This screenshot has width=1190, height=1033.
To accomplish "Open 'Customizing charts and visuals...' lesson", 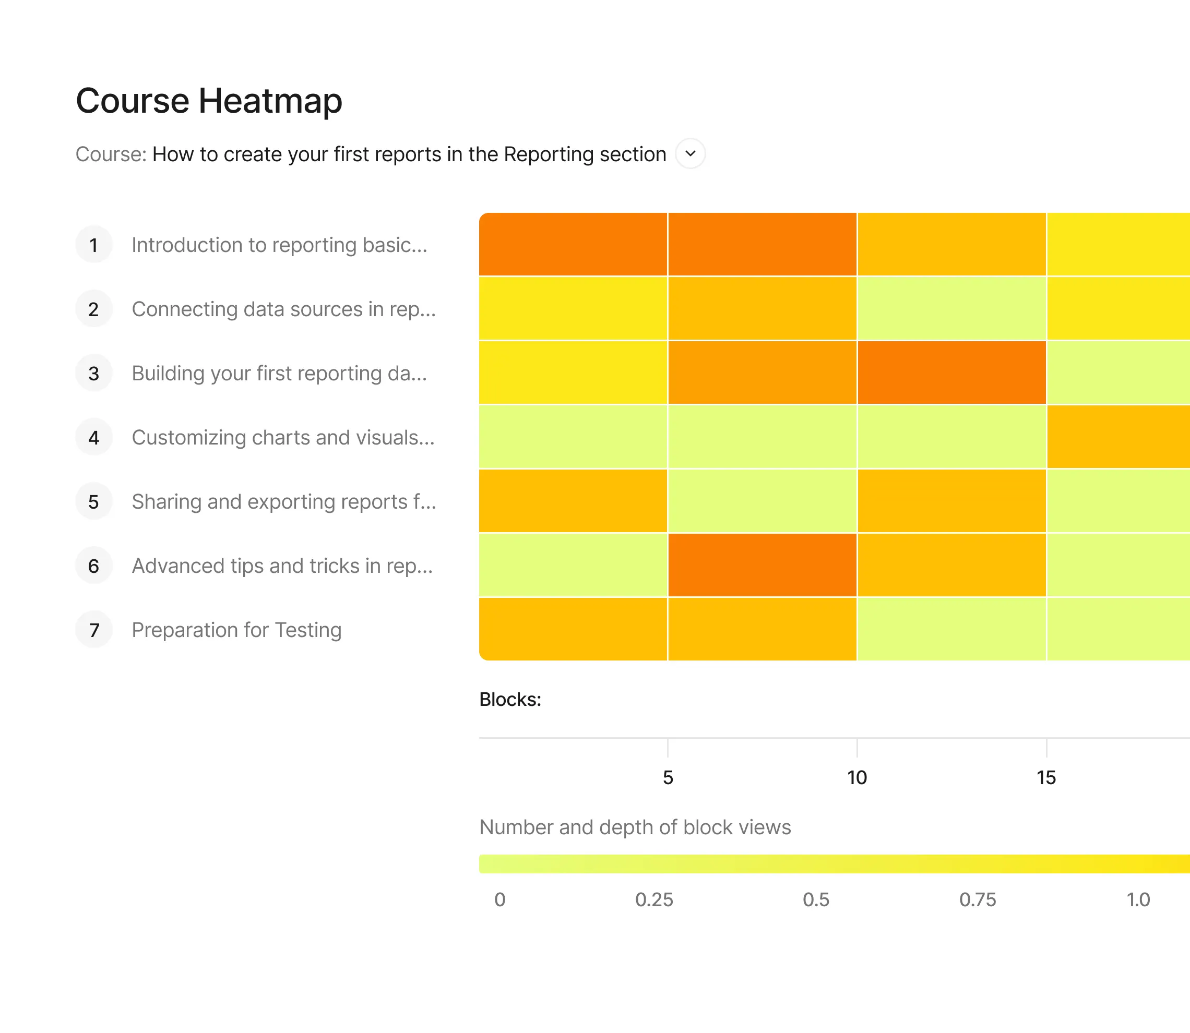I will (x=283, y=438).
